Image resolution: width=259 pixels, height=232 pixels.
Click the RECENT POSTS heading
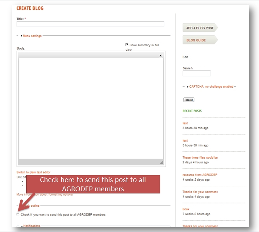(x=192, y=111)
